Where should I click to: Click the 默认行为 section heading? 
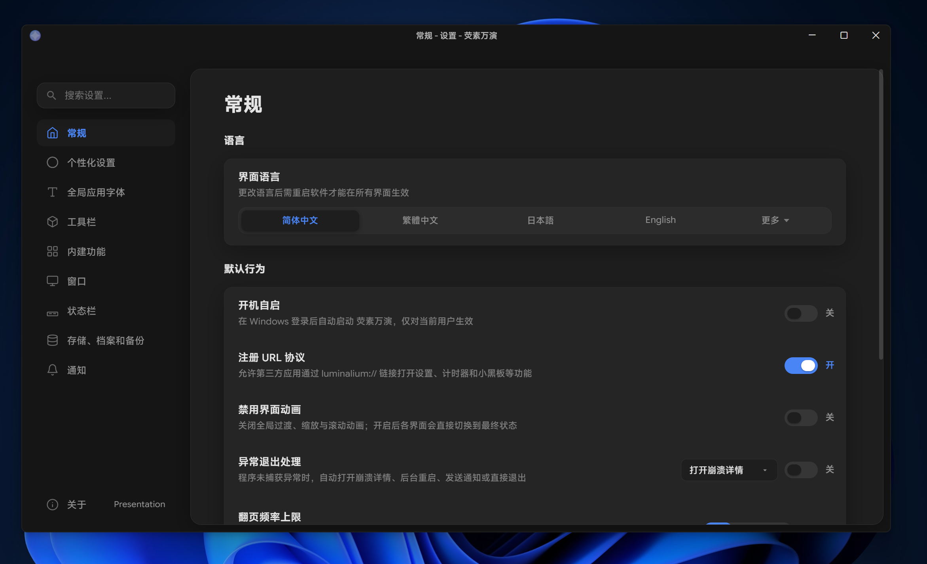[x=244, y=269]
